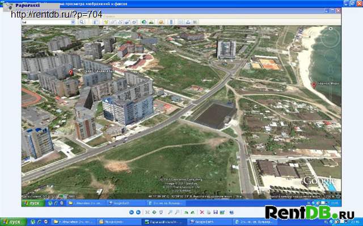Open the folder window on outer taskbar
This screenshot has height=226, width=363.
point(73,222)
